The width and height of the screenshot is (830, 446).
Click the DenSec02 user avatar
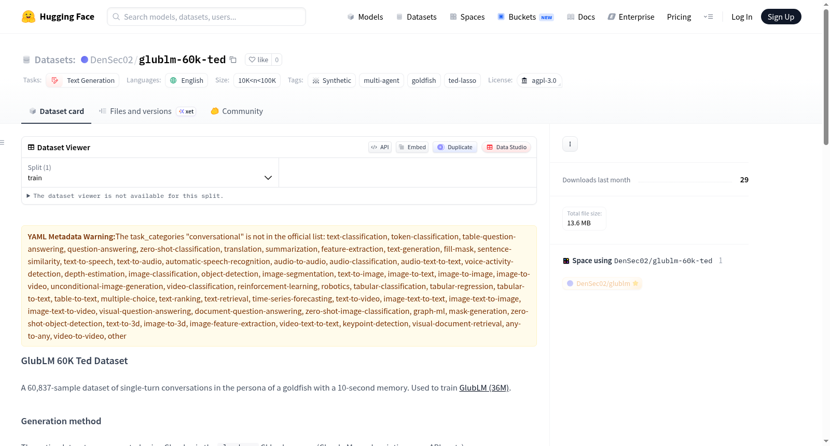click(x=85, y=60)
